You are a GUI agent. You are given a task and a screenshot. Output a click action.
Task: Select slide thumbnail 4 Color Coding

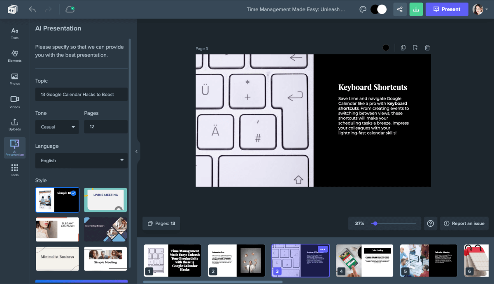[364, 261]
